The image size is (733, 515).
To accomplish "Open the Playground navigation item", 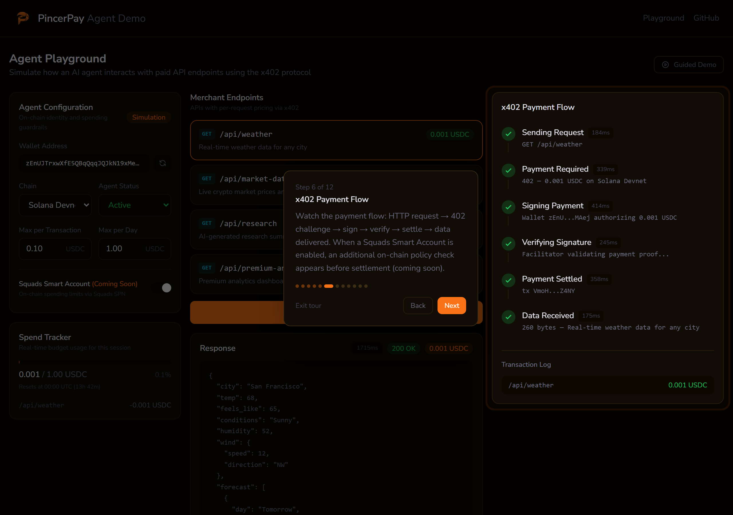I will click(x=663, y=18).
